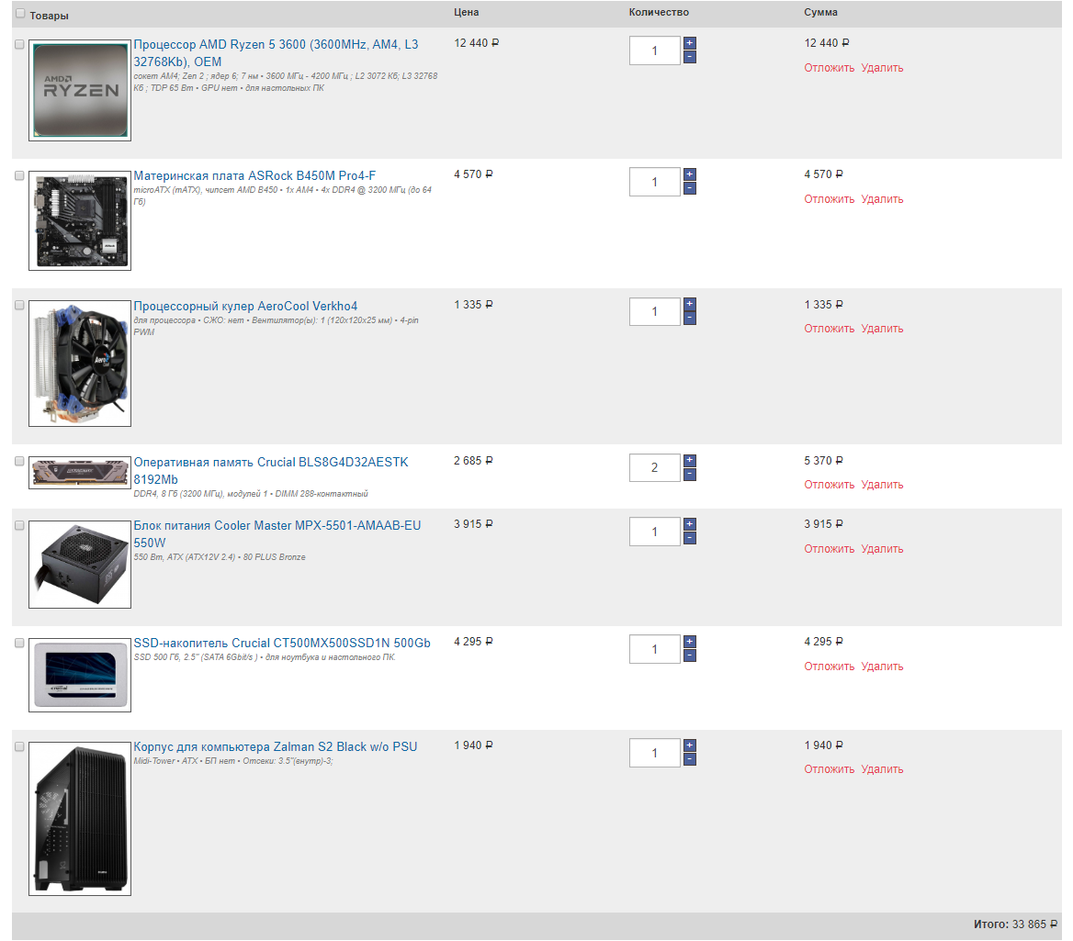Viewport: 1073px width, 941px height.
Task: Open the SSD-накопитель Crucial CT500MX500SSD1N link
Action: 282,643
